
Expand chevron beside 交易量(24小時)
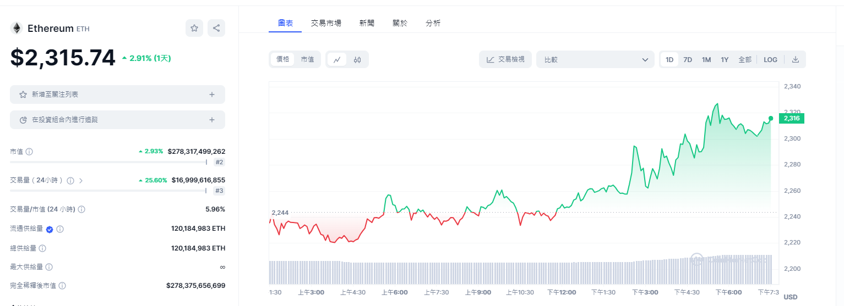click(81, 180)
